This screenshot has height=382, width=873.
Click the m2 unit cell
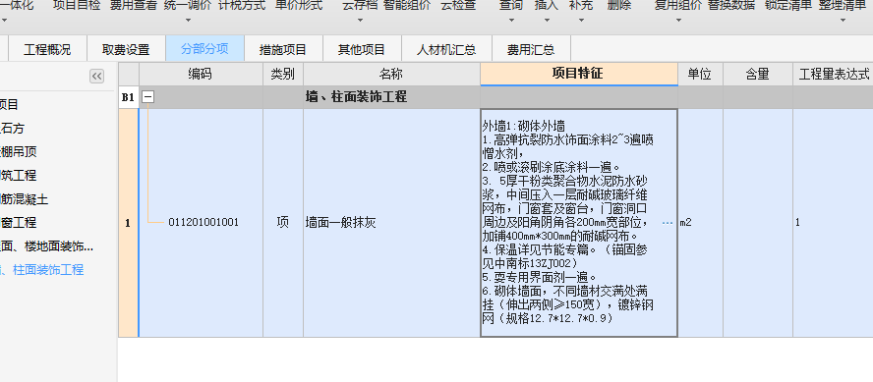[x=700, y=222]
